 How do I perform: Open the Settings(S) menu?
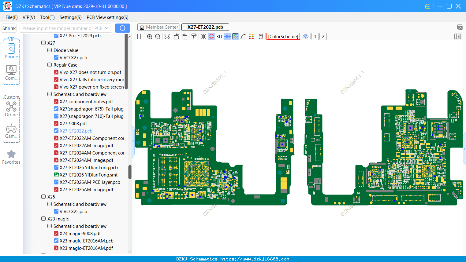pyautogui.click(x=71, y=17)
